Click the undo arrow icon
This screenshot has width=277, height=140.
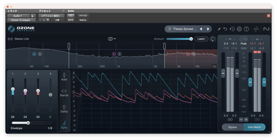(x=225, y=29)
